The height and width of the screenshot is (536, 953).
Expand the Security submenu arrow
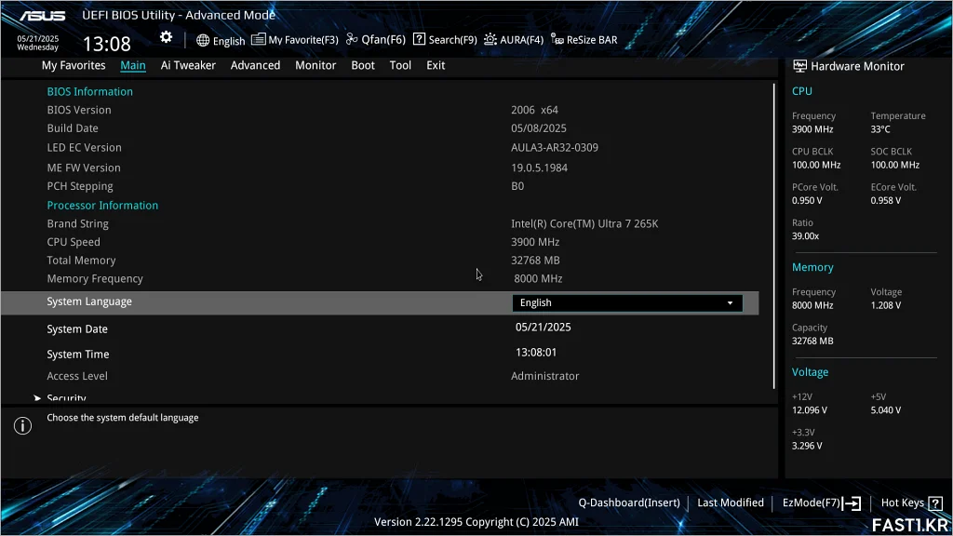[37, 398]
